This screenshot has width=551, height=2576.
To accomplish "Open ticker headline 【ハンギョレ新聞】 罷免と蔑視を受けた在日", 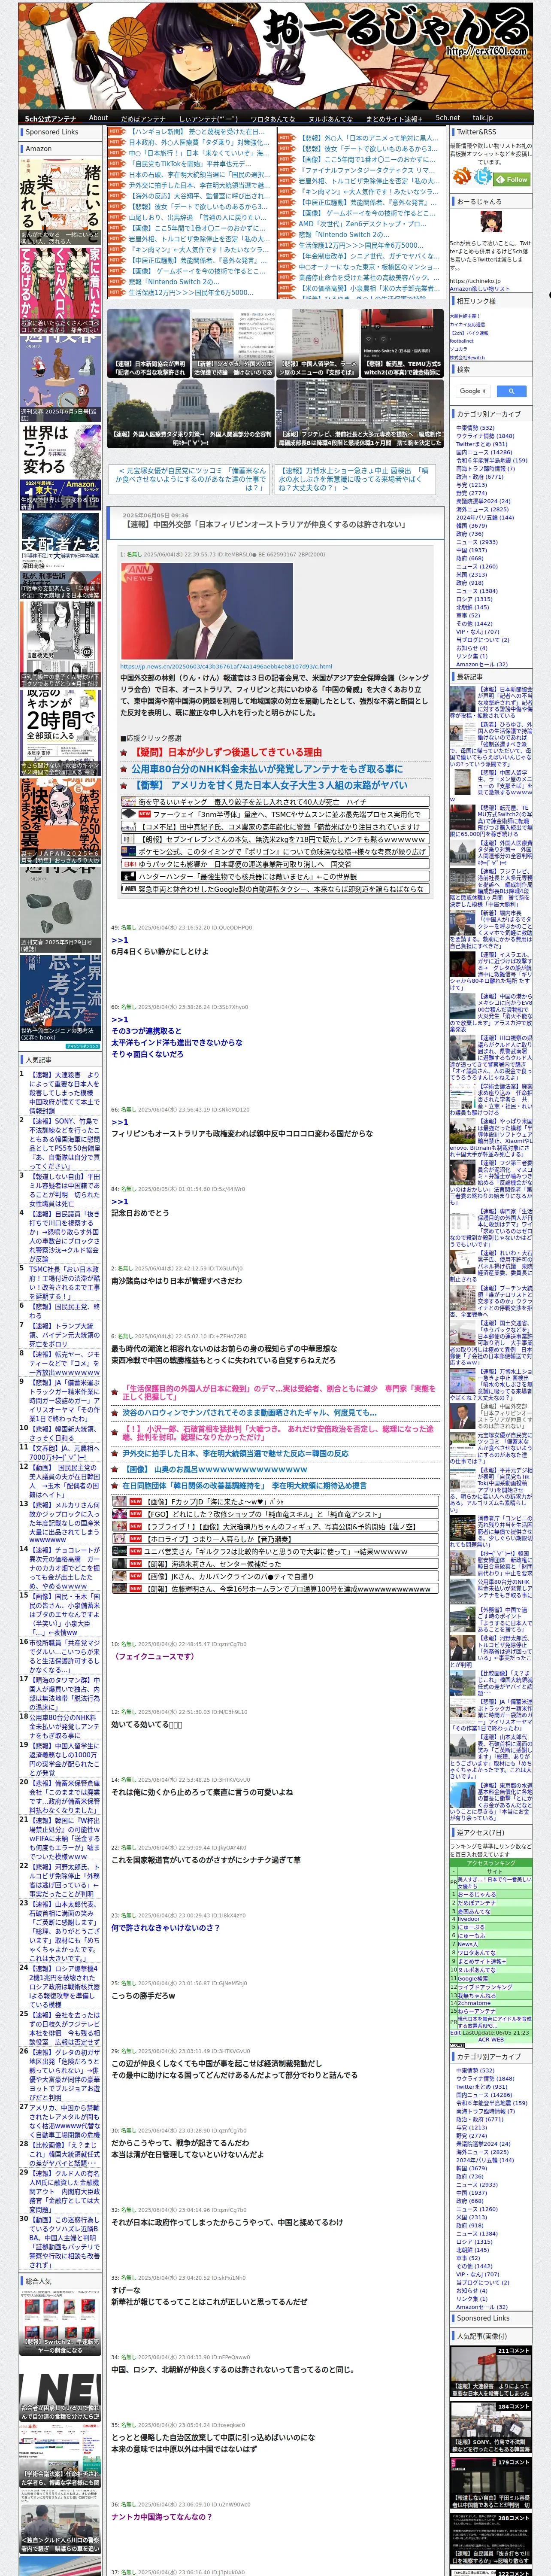I will (198, 132).
